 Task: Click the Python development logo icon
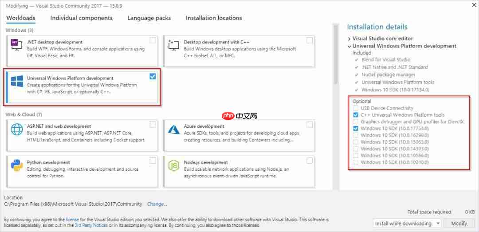point(17,165)
